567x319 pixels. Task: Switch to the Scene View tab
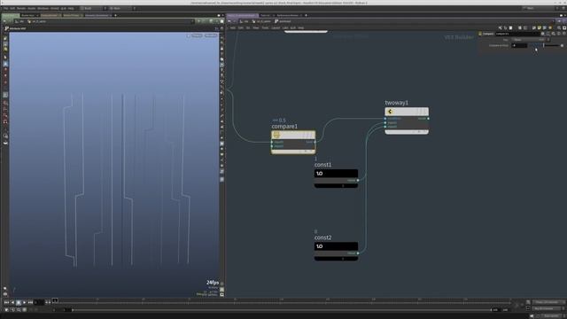coord(10,15)
